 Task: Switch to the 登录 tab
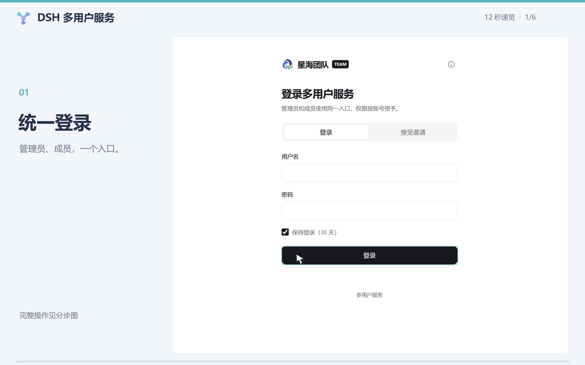326,132
